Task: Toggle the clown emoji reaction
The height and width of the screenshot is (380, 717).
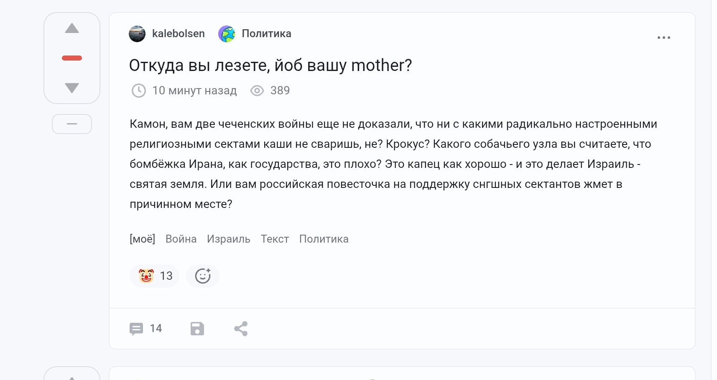Action: [155, 276]
